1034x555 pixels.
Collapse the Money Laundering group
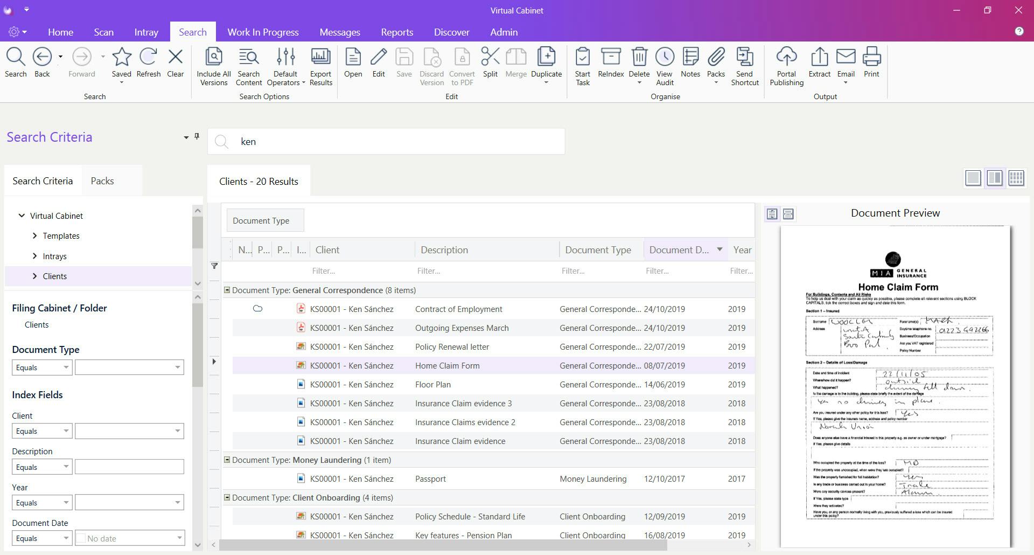[227, 460]
